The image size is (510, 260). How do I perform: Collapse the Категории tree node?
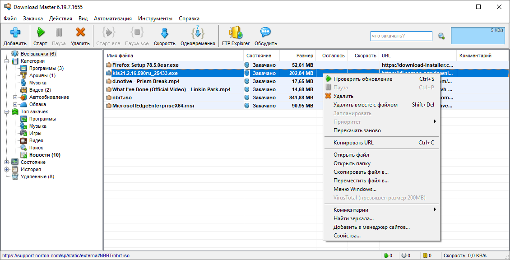pos(6,61)
